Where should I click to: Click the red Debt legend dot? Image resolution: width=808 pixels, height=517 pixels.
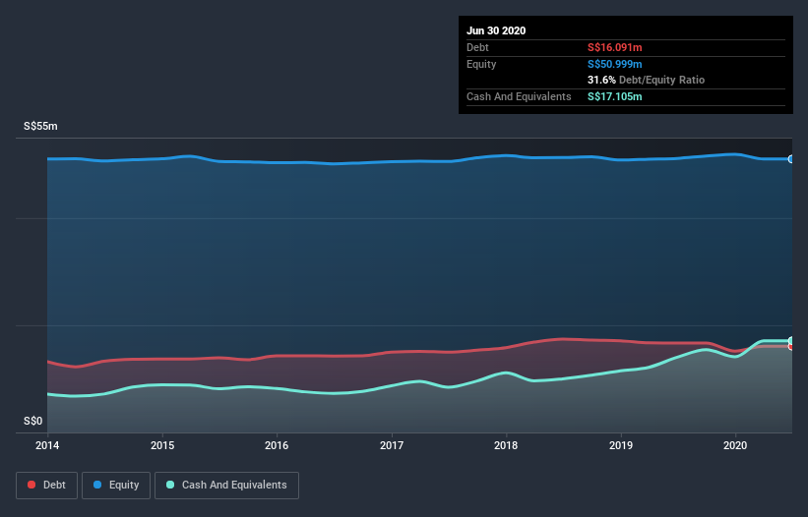31,485
